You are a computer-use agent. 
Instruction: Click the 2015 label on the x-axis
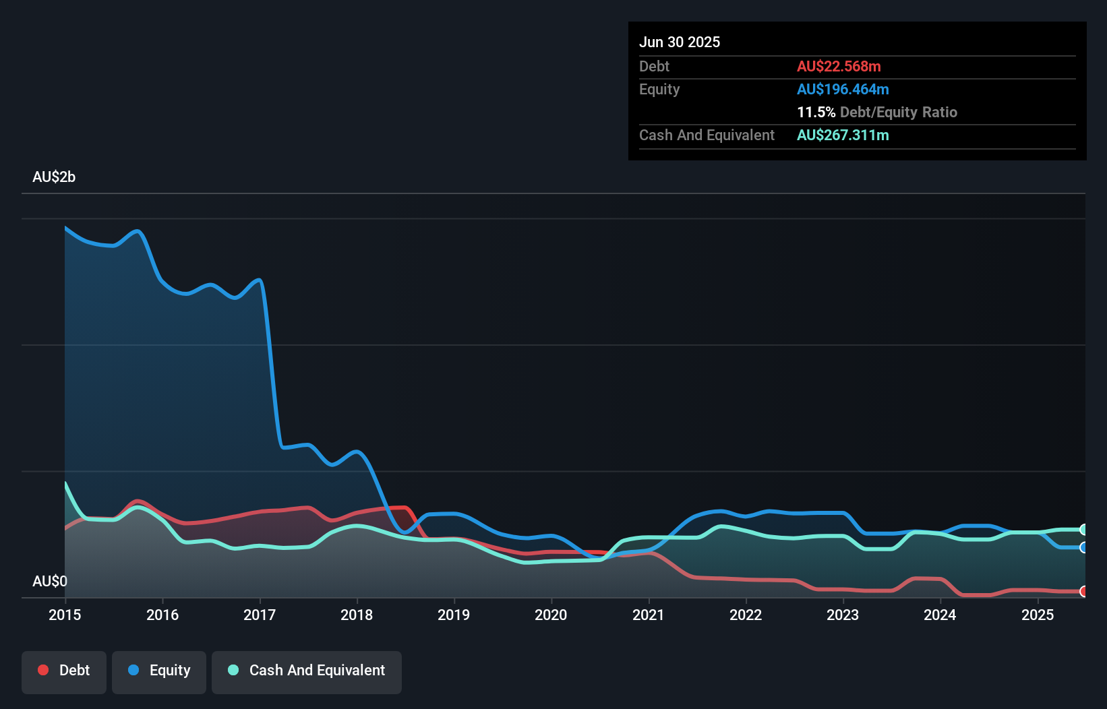[x=65, y=615]
